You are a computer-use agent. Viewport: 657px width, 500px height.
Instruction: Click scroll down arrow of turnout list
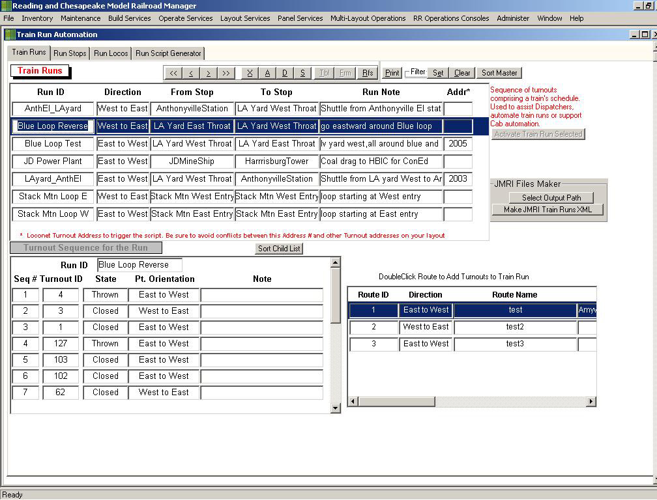pyautogui.click(x=335, y=408)
